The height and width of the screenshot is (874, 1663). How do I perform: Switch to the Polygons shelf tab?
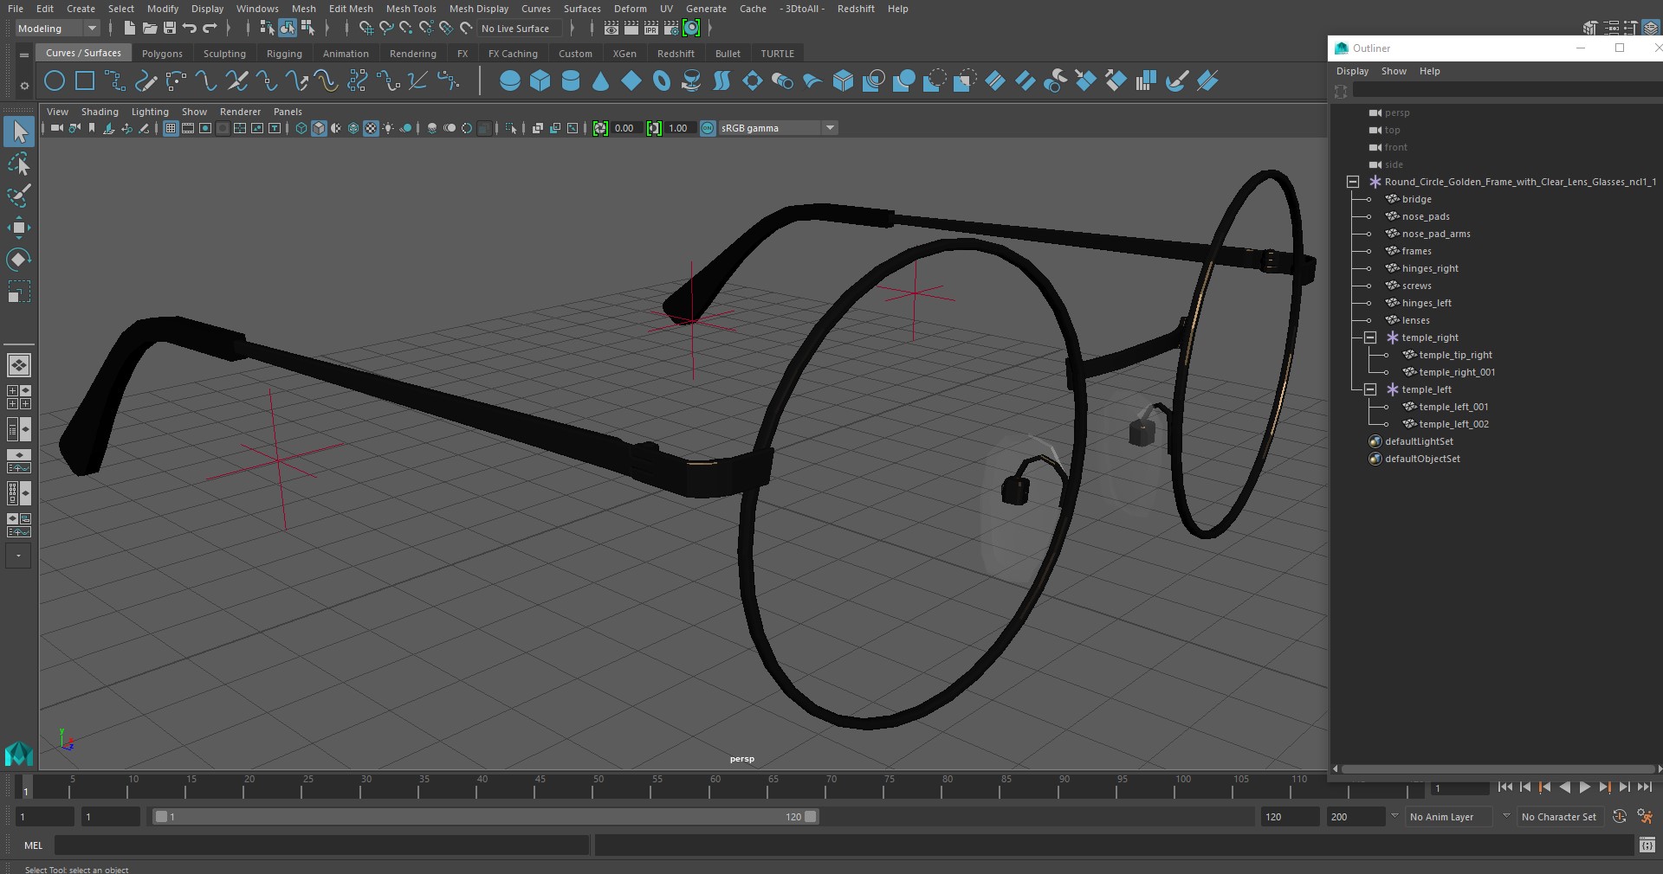pos(162,54)
